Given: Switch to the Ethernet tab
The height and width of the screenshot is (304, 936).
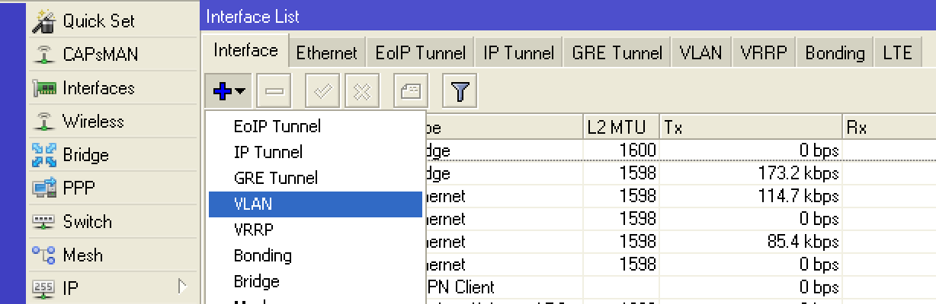Looking at the screenshot, I should (x=326, y=53).
